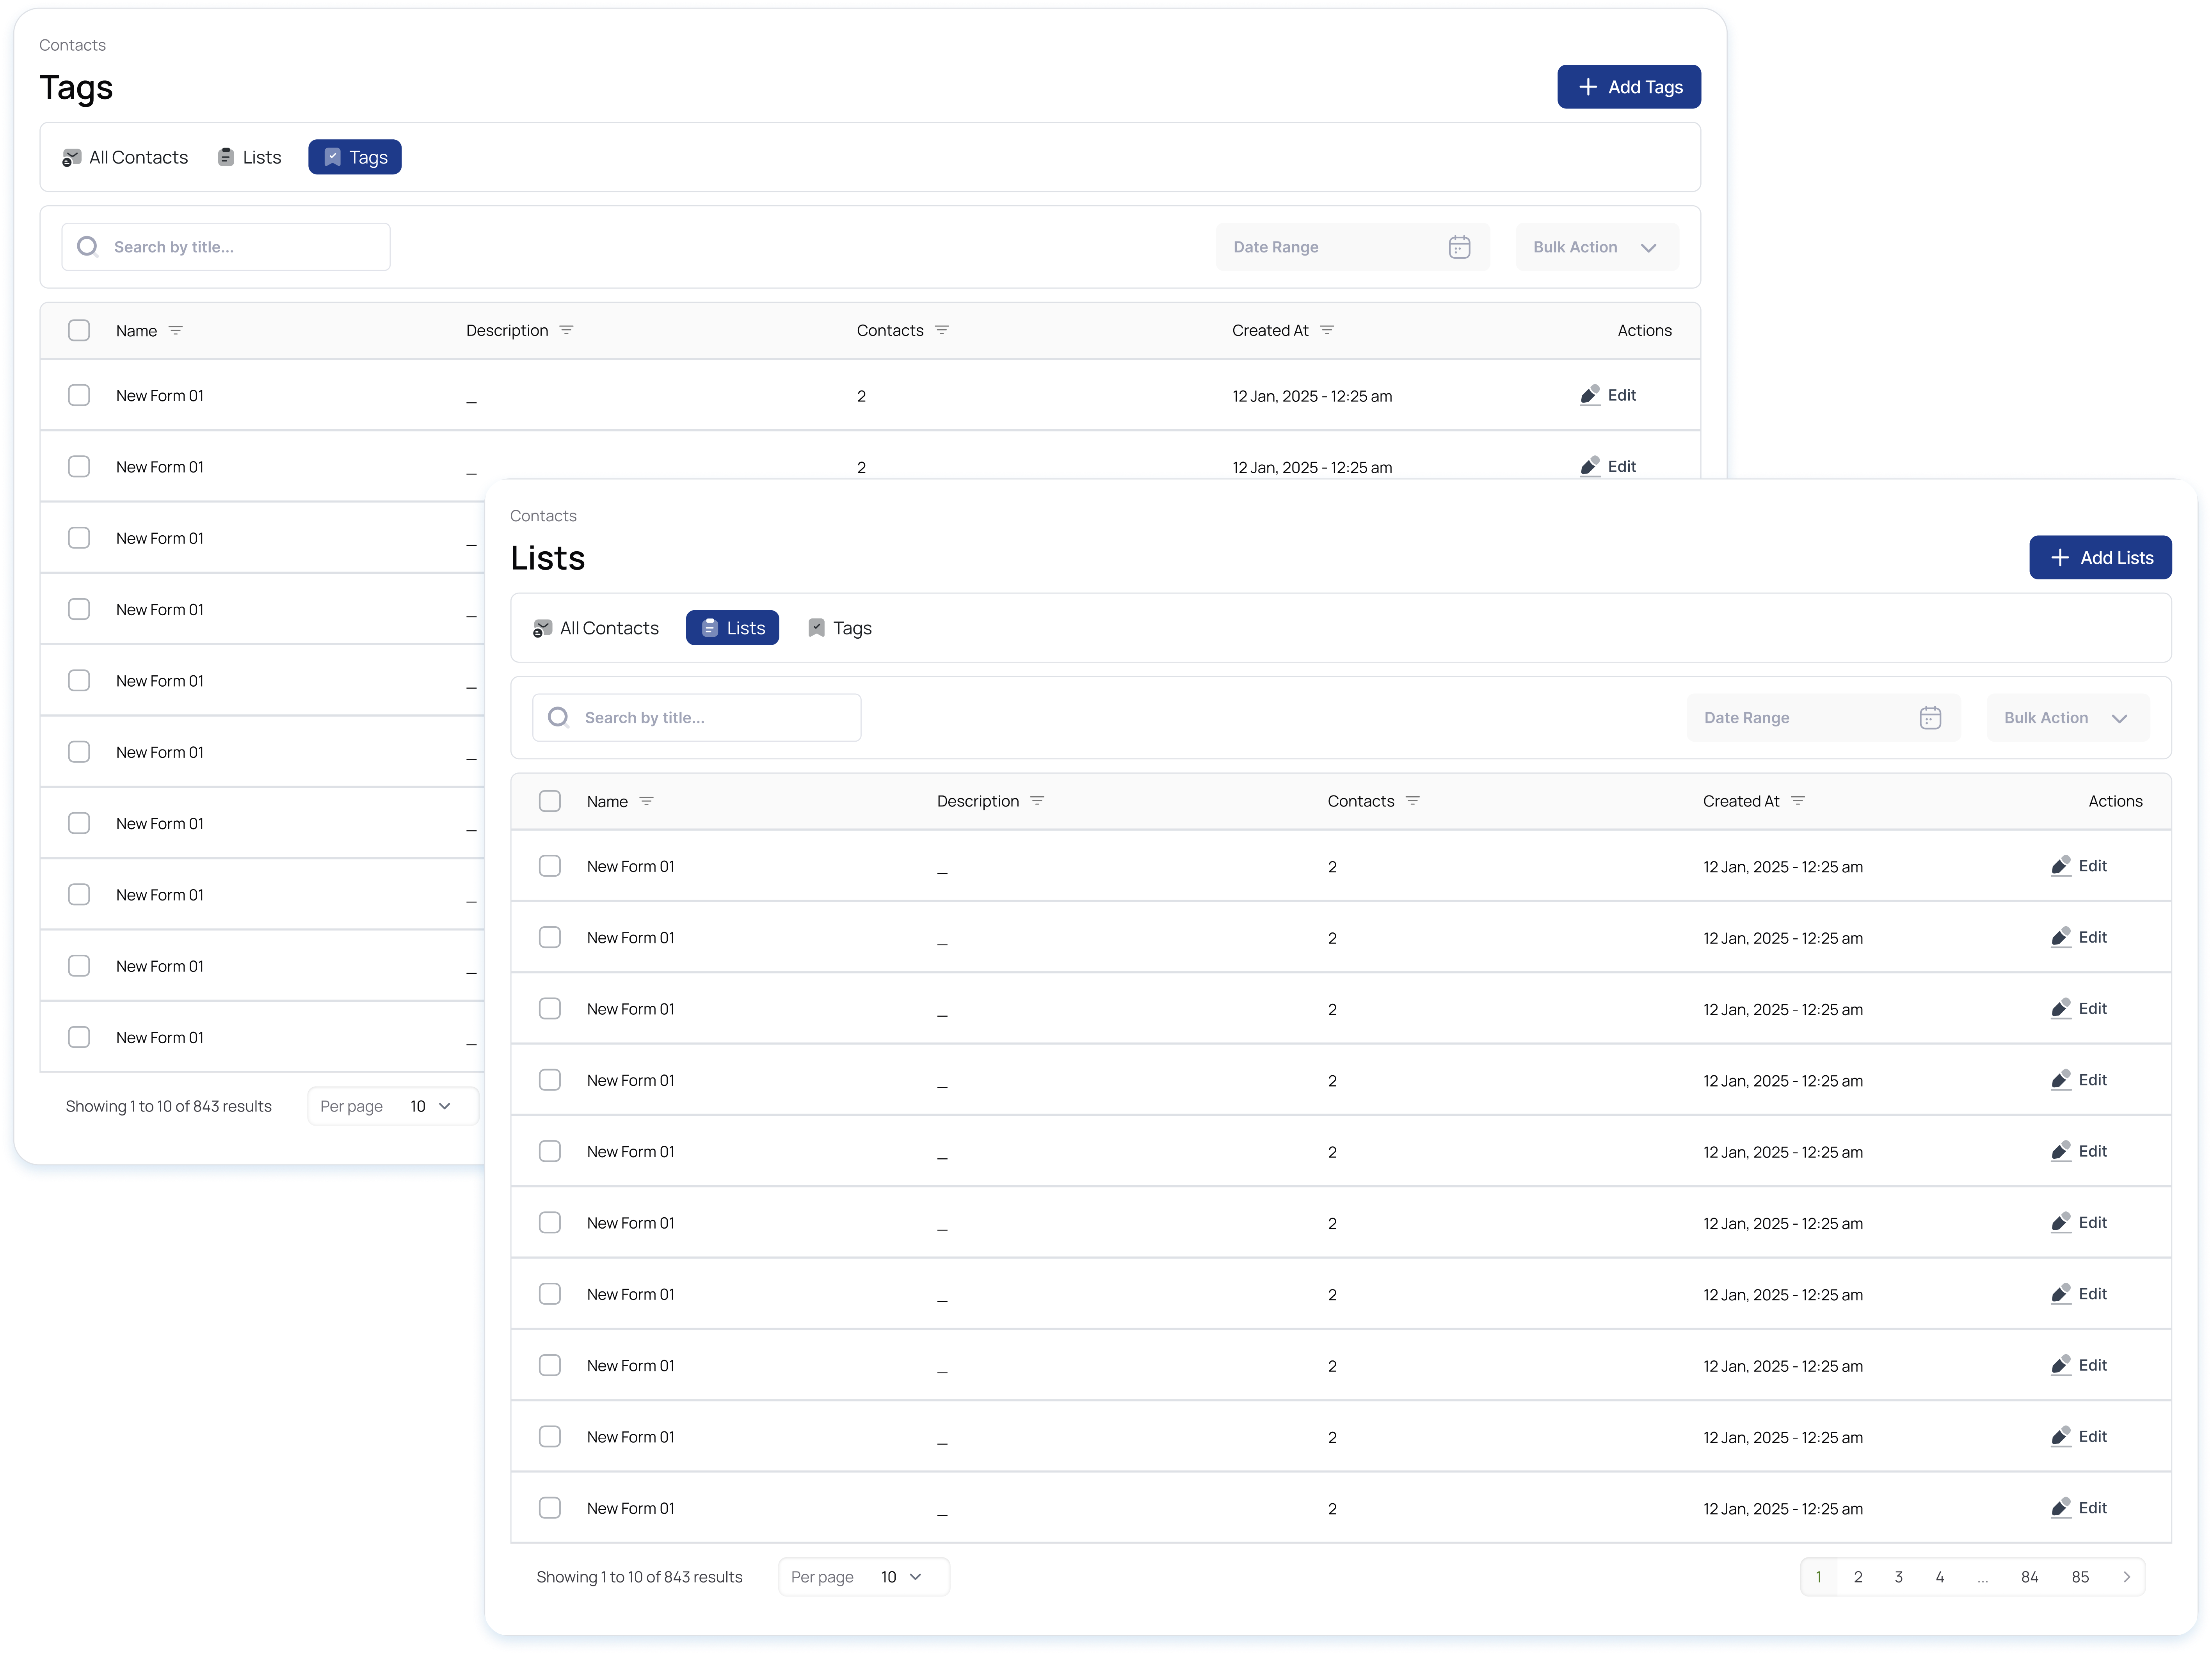Screen dimensions: 2212x1655
Task: Click next page arrow in pagination
Action: click(x=2126, y=1577)
